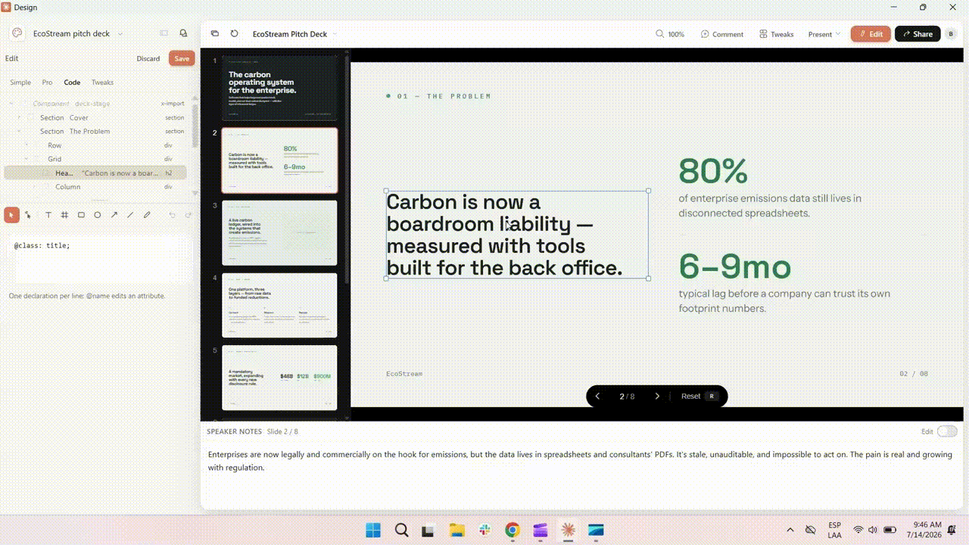Image resolution: width=969 pixels, height=545 pixels.
Task: Open Windows Start menu
Action: 373,530
